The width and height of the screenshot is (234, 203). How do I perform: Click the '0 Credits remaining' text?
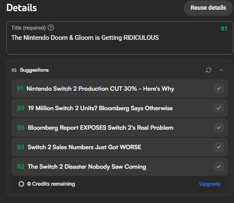51,184
